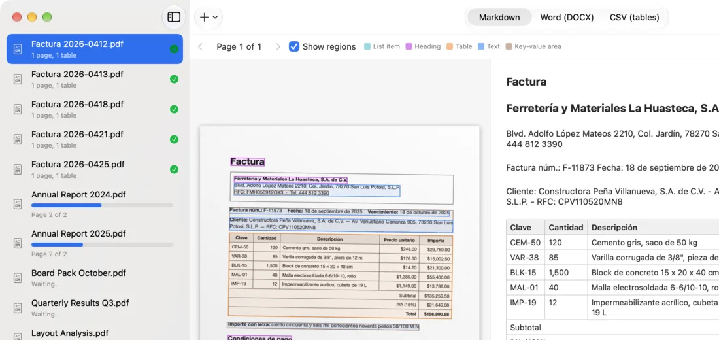Click BLK-15 cell in Markdown table
Image resolution: width=719 pixels, height=340 pixels.
[526, 273]
